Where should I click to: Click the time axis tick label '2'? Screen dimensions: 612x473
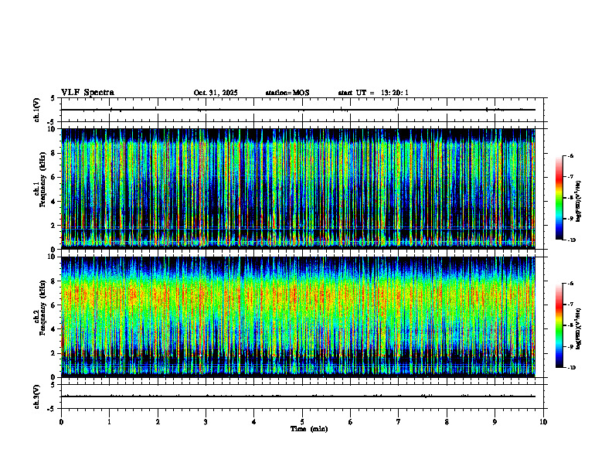pos(158,422)
